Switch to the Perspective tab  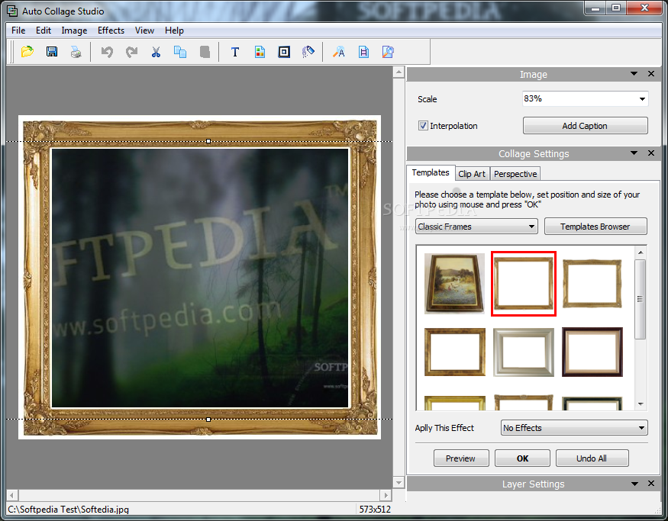tap(515, 174)
